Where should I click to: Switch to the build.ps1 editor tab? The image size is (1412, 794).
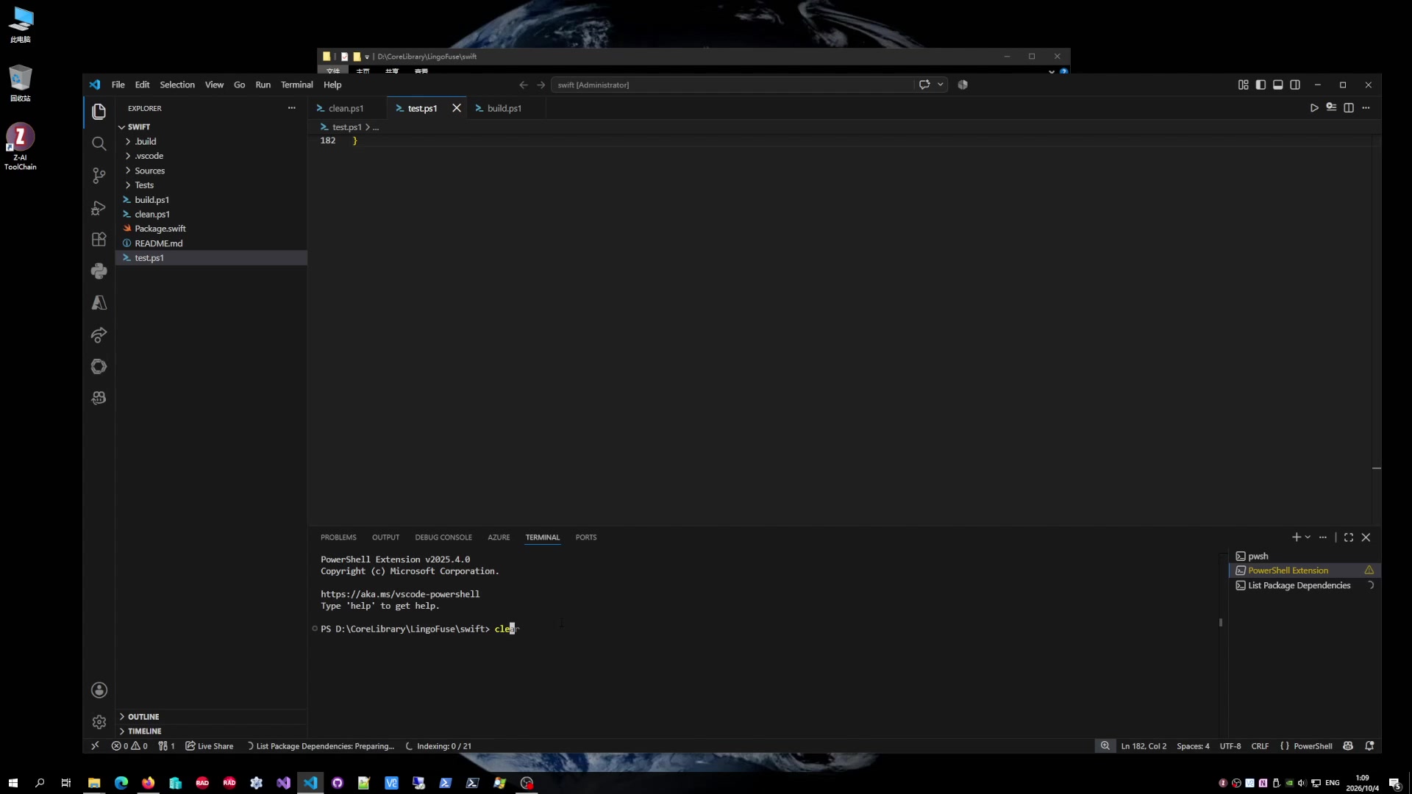click(x=504, y=108)
